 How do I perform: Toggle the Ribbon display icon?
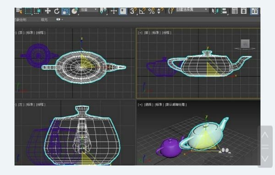(254, 11)
